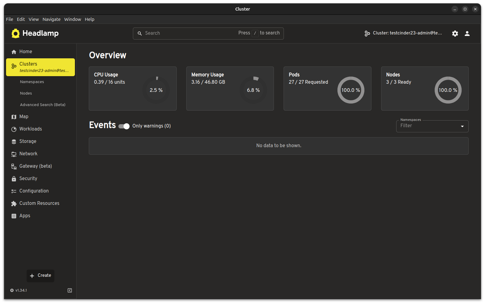Expand the Network sidebar section
This screenshot has width=485, height=304.
(28, 154)
